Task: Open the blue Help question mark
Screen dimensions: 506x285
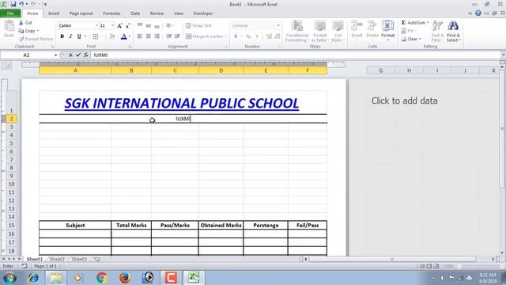Action: (x=478, y=13)
